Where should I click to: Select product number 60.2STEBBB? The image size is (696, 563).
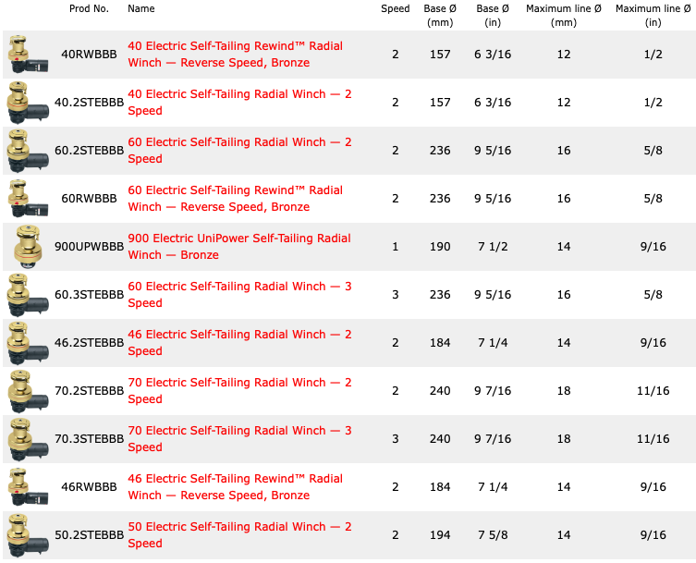(x=90, y=151)
